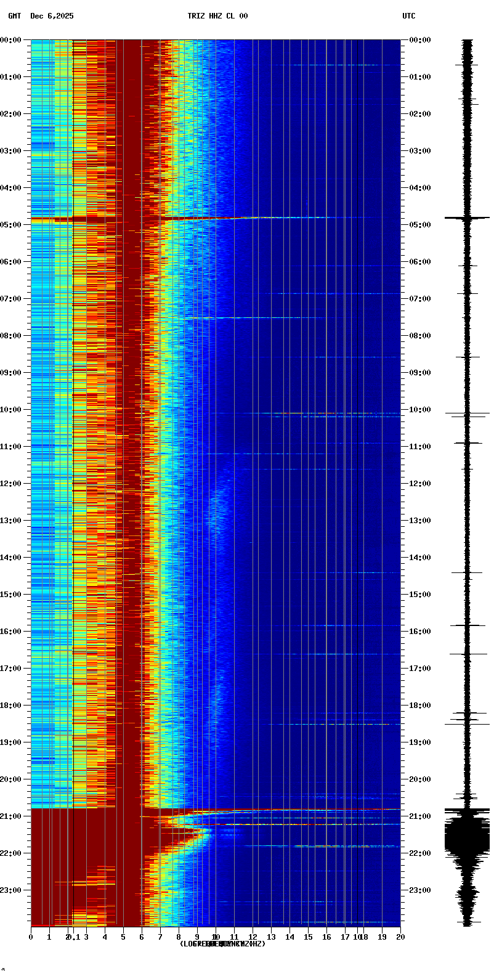Click the seismogram trace spike near 04:50
The height and width of the screenshot is (976, 494).
467,218
